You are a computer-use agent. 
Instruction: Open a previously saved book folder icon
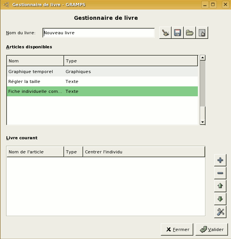click(189, 33)
